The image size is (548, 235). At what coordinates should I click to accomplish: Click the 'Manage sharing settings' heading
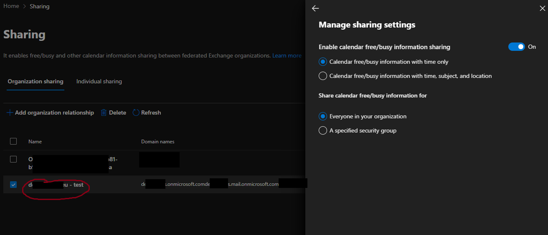[x=367, y=25]
